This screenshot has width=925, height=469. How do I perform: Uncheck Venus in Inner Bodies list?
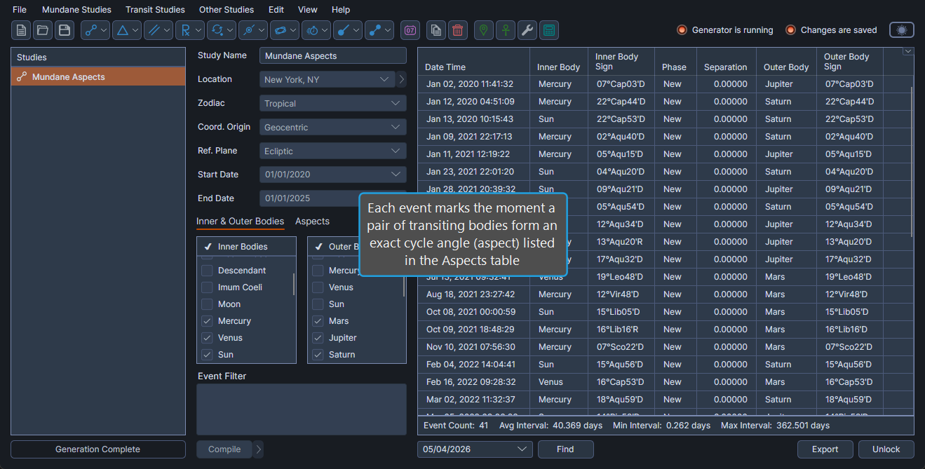click(207, 338)
